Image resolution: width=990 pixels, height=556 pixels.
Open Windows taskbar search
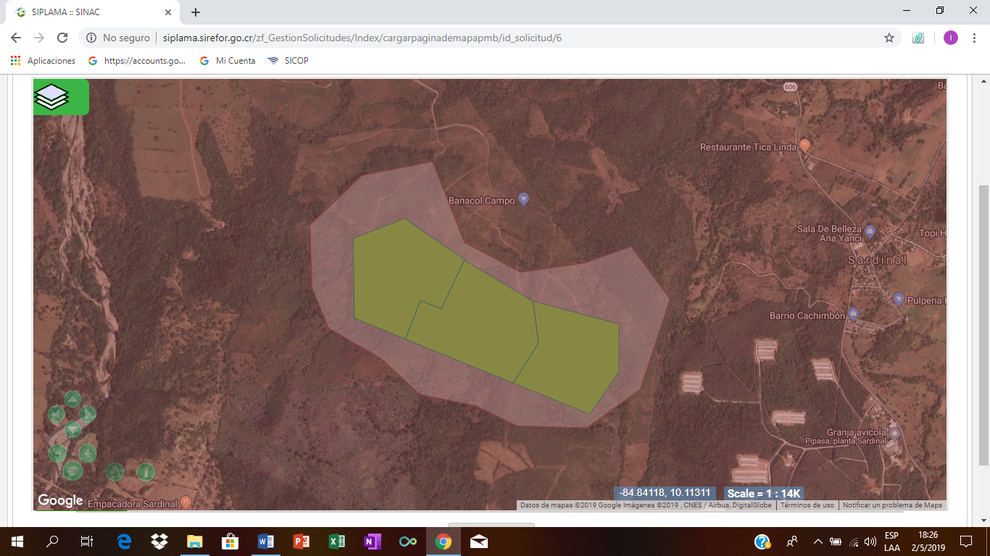coord(52,542)
